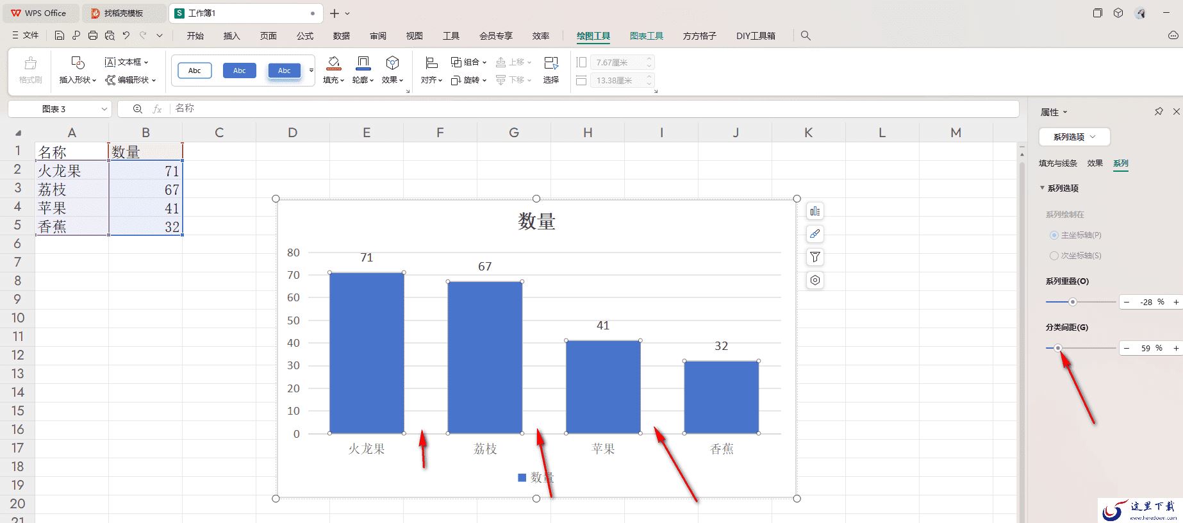Image resolution: width=1183 pixels, height=523 pixels.
Task: Click the cloud sync icon at top right
Action: pyautogui.click(x=1173, y=36)
